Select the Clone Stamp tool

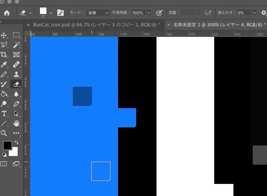pos(16,74)
